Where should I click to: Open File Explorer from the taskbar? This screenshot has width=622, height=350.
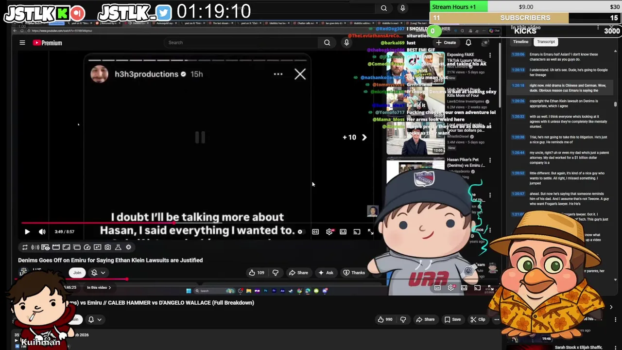248,291
